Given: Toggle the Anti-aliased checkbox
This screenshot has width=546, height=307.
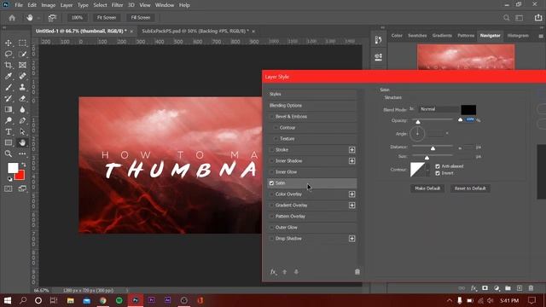Looking at the screenshot, I should pos(438,167).
